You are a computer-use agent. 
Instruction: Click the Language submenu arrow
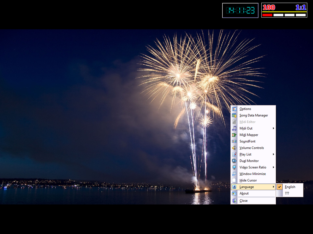pos(273,187)
